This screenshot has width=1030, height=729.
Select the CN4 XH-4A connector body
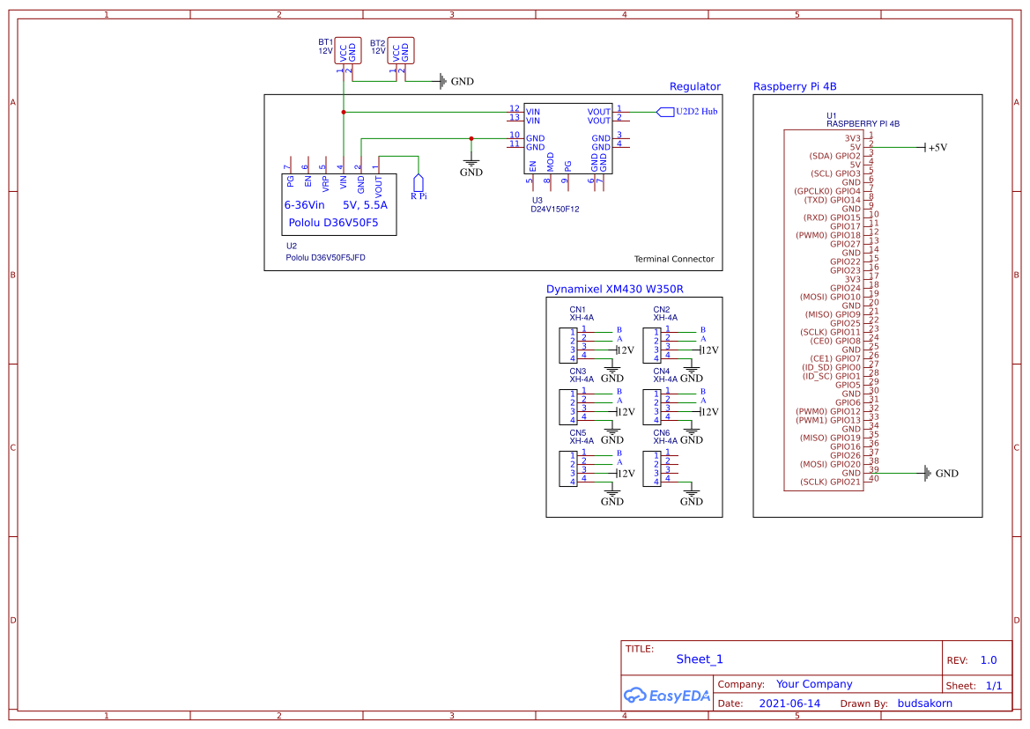652,407
